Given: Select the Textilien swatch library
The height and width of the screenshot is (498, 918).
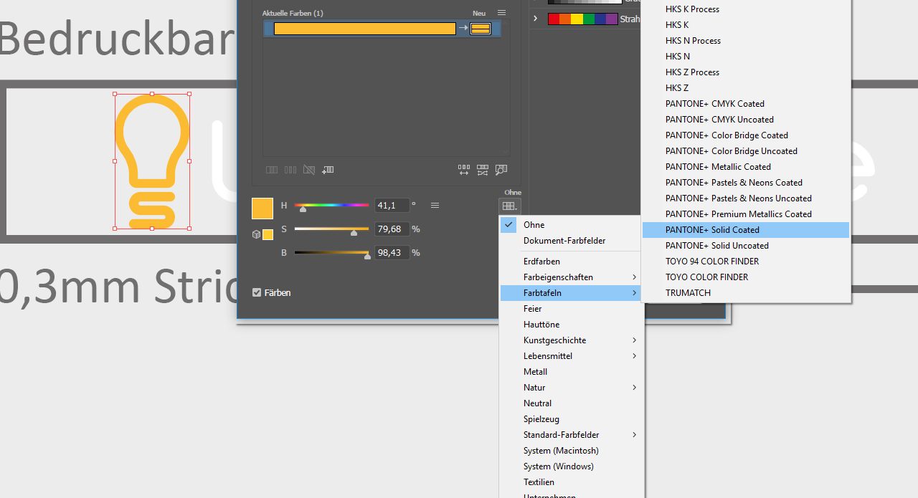Looking at the screenshot, I should pos(571,482).
